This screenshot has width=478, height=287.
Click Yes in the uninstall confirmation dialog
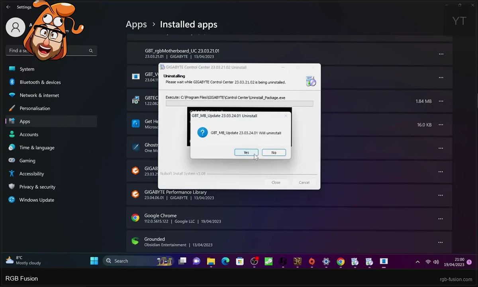[246, 153]
